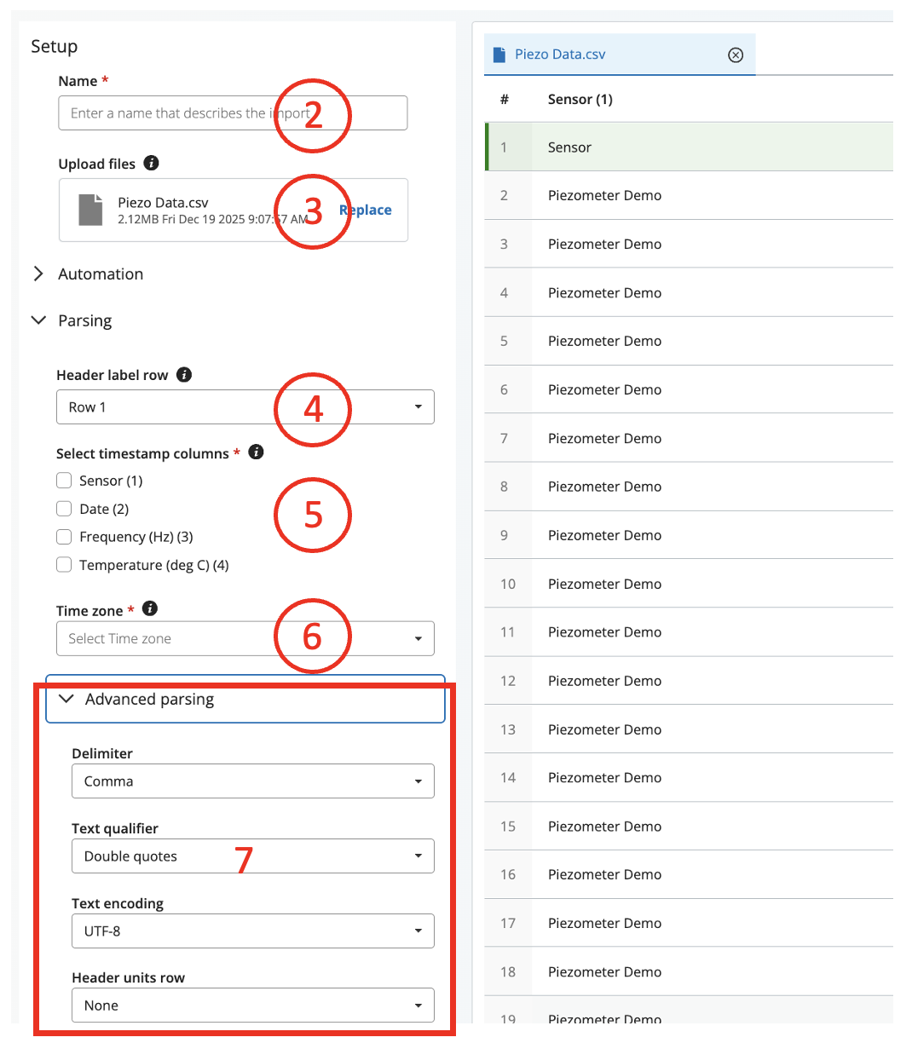Close the Piezo Data.csv tab

[736, 55]
